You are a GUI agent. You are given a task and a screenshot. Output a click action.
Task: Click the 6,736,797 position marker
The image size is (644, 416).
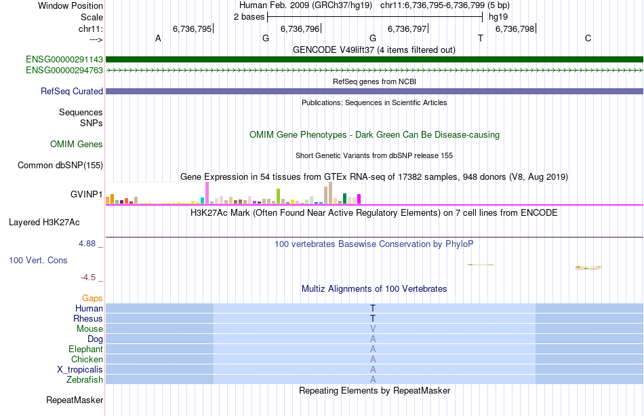coord(408,29)
